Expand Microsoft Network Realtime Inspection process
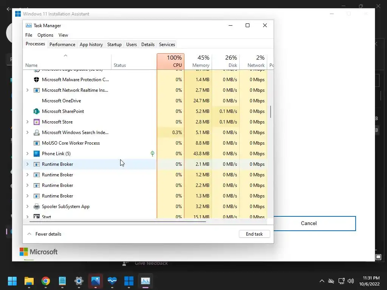Viewport: 387px width, 290px height. tap(27, 90)
